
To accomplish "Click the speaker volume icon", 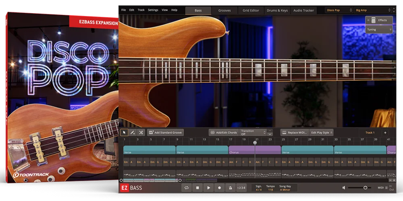I will [344, 188].
